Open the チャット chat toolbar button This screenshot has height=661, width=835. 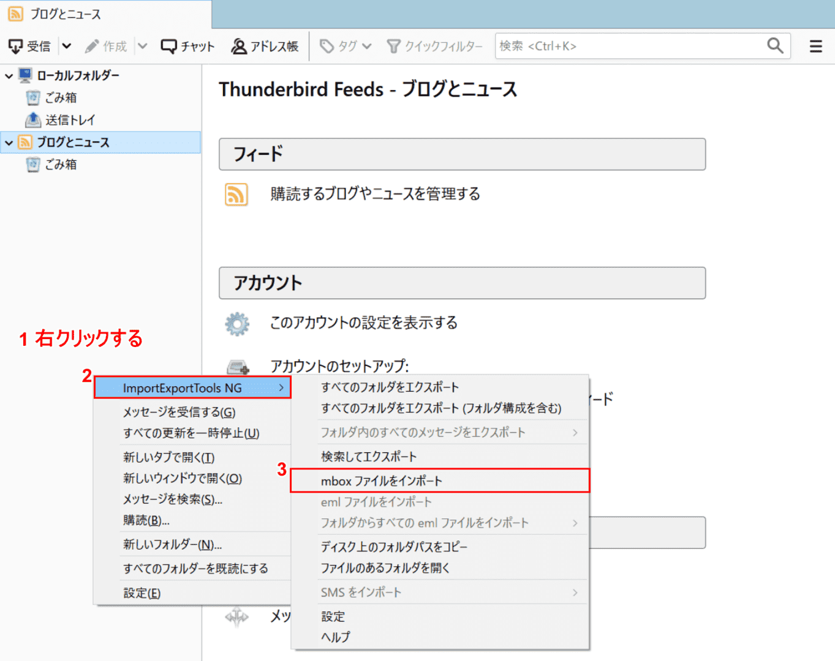[187, 47]
